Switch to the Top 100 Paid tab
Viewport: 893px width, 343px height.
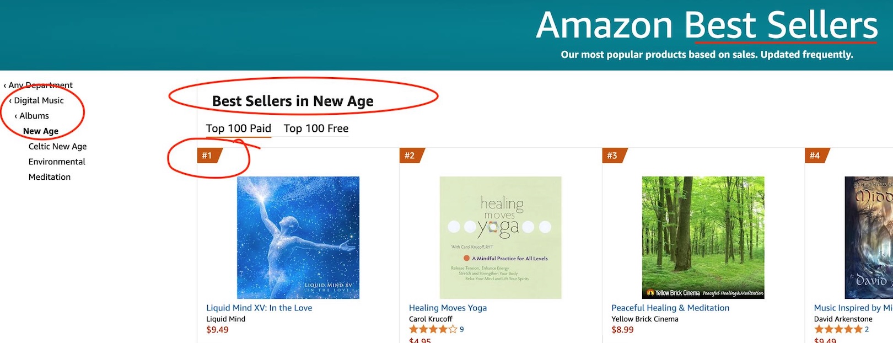238,128
